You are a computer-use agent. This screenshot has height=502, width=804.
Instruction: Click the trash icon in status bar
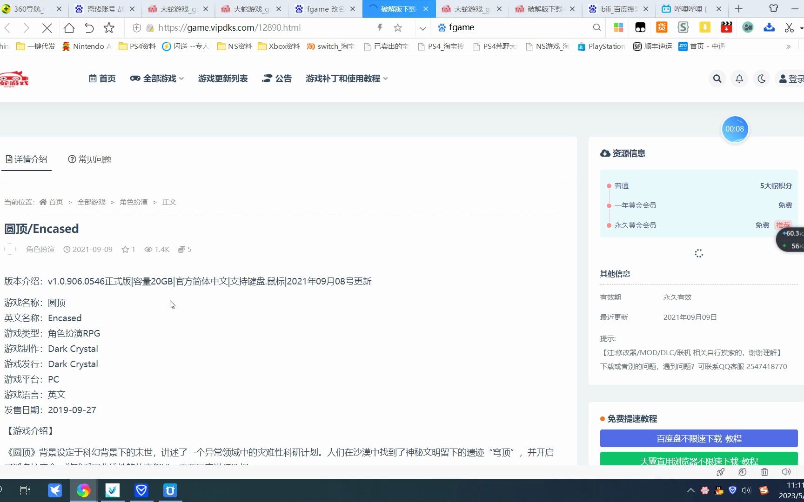click(764, 472)
